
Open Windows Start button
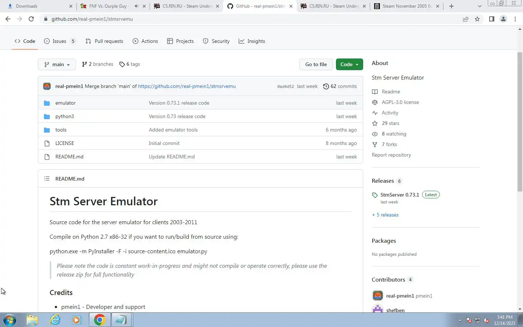point(10,320)
